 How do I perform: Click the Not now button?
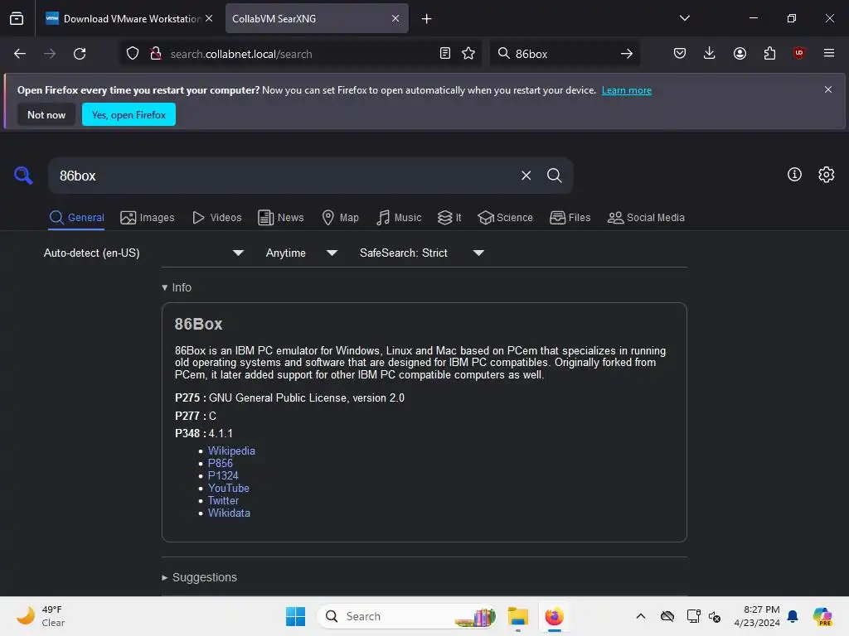coord(46,114)
